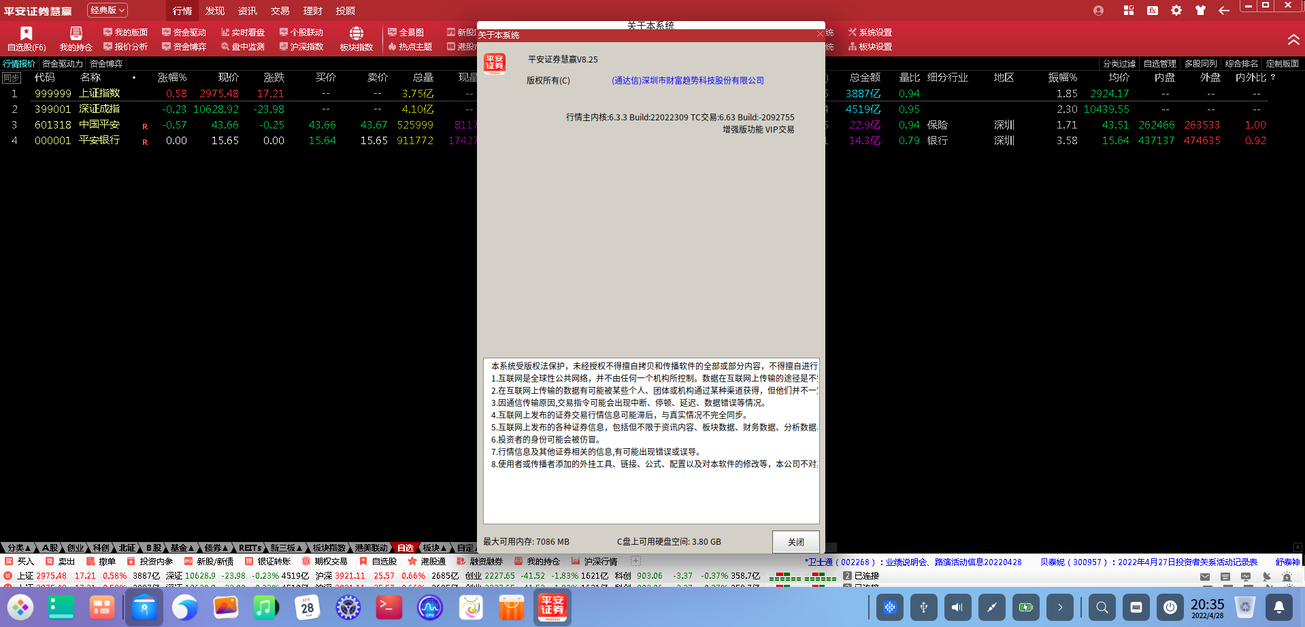The image size is (1305, 627).
Task: Open 实时看盘 view
Action: tap(242, 31)
